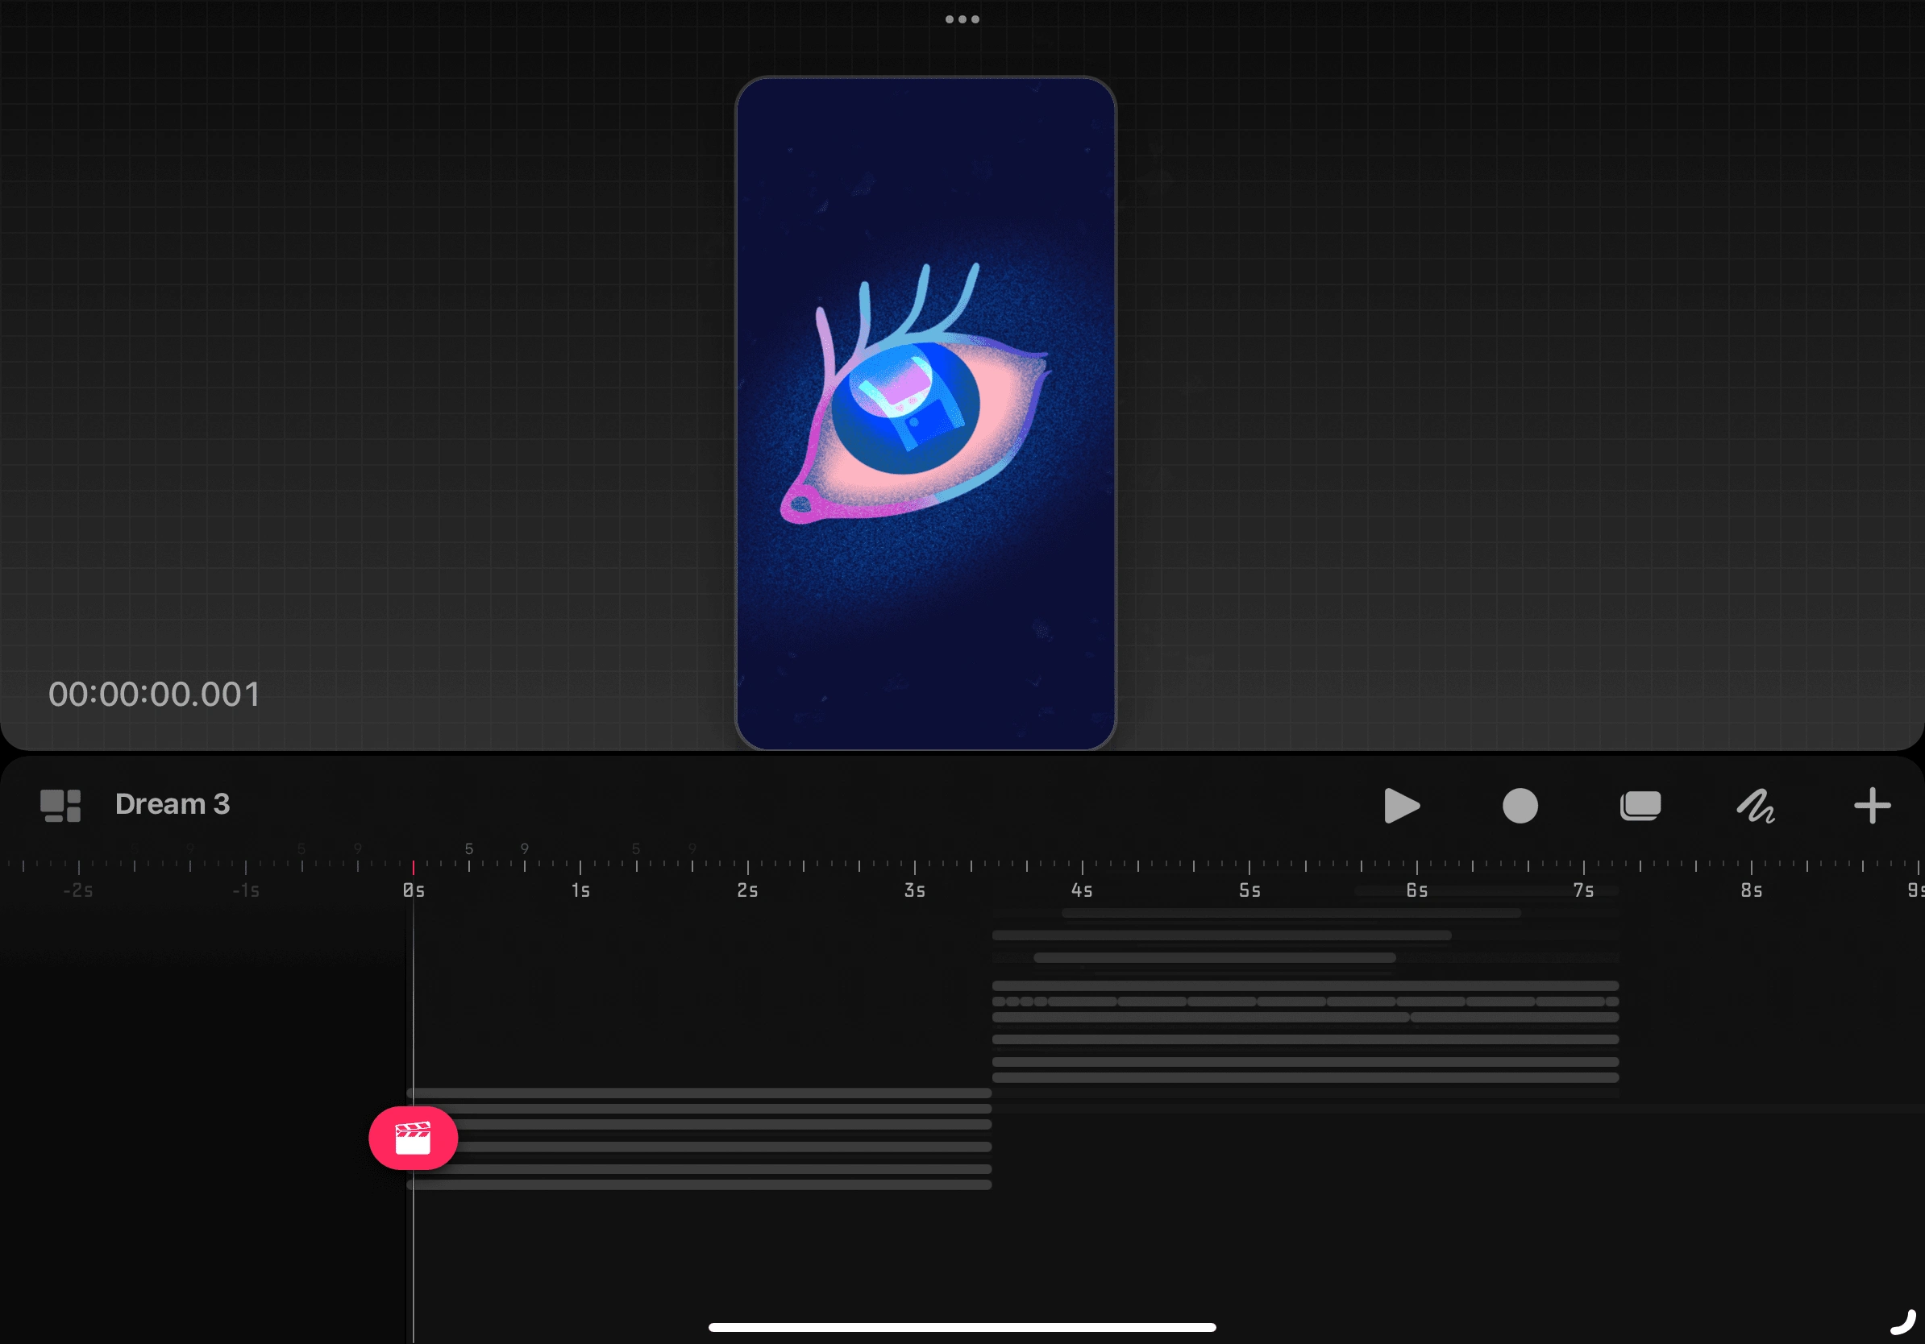
Task: Tap the pink clapperboard scene icon
Action: pos(413,1137)
